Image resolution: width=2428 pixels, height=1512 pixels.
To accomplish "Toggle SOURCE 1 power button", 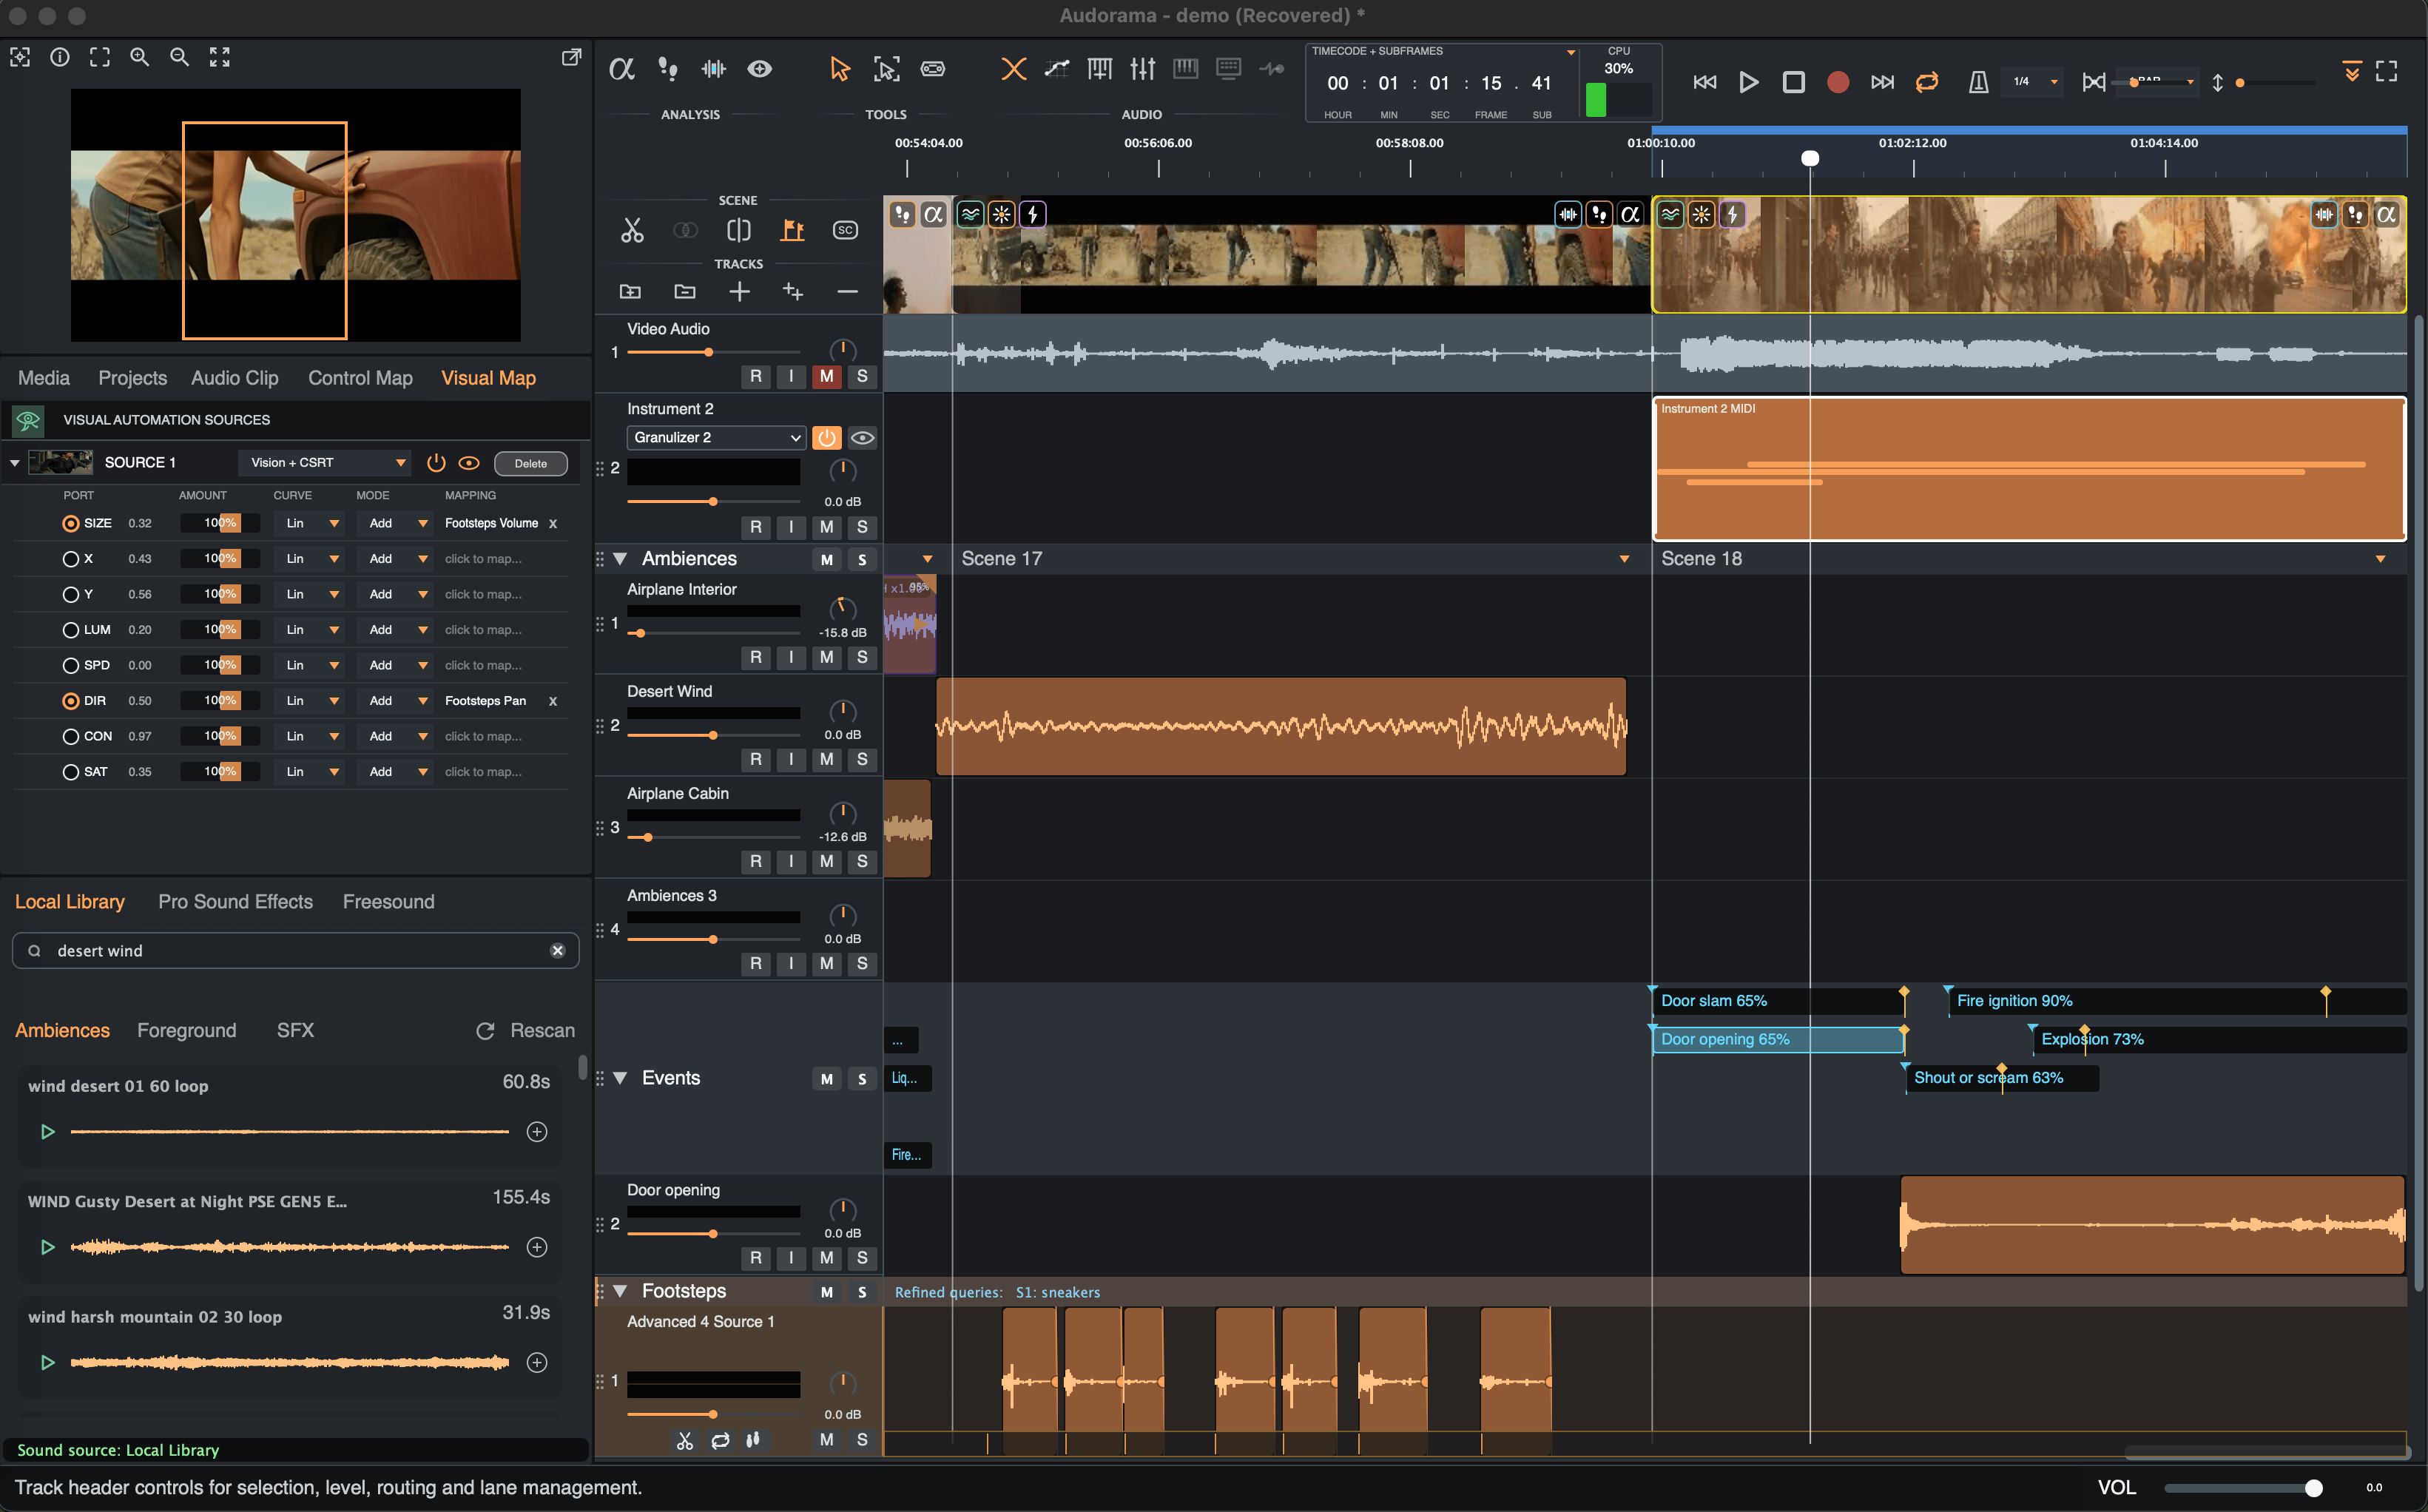I will click(x=436, y=463).
